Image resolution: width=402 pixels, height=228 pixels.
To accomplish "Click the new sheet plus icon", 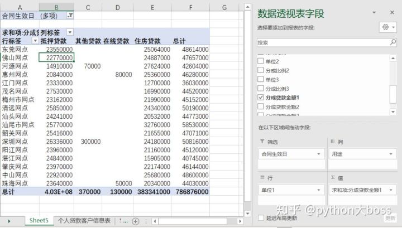I will tap(135, 221).
